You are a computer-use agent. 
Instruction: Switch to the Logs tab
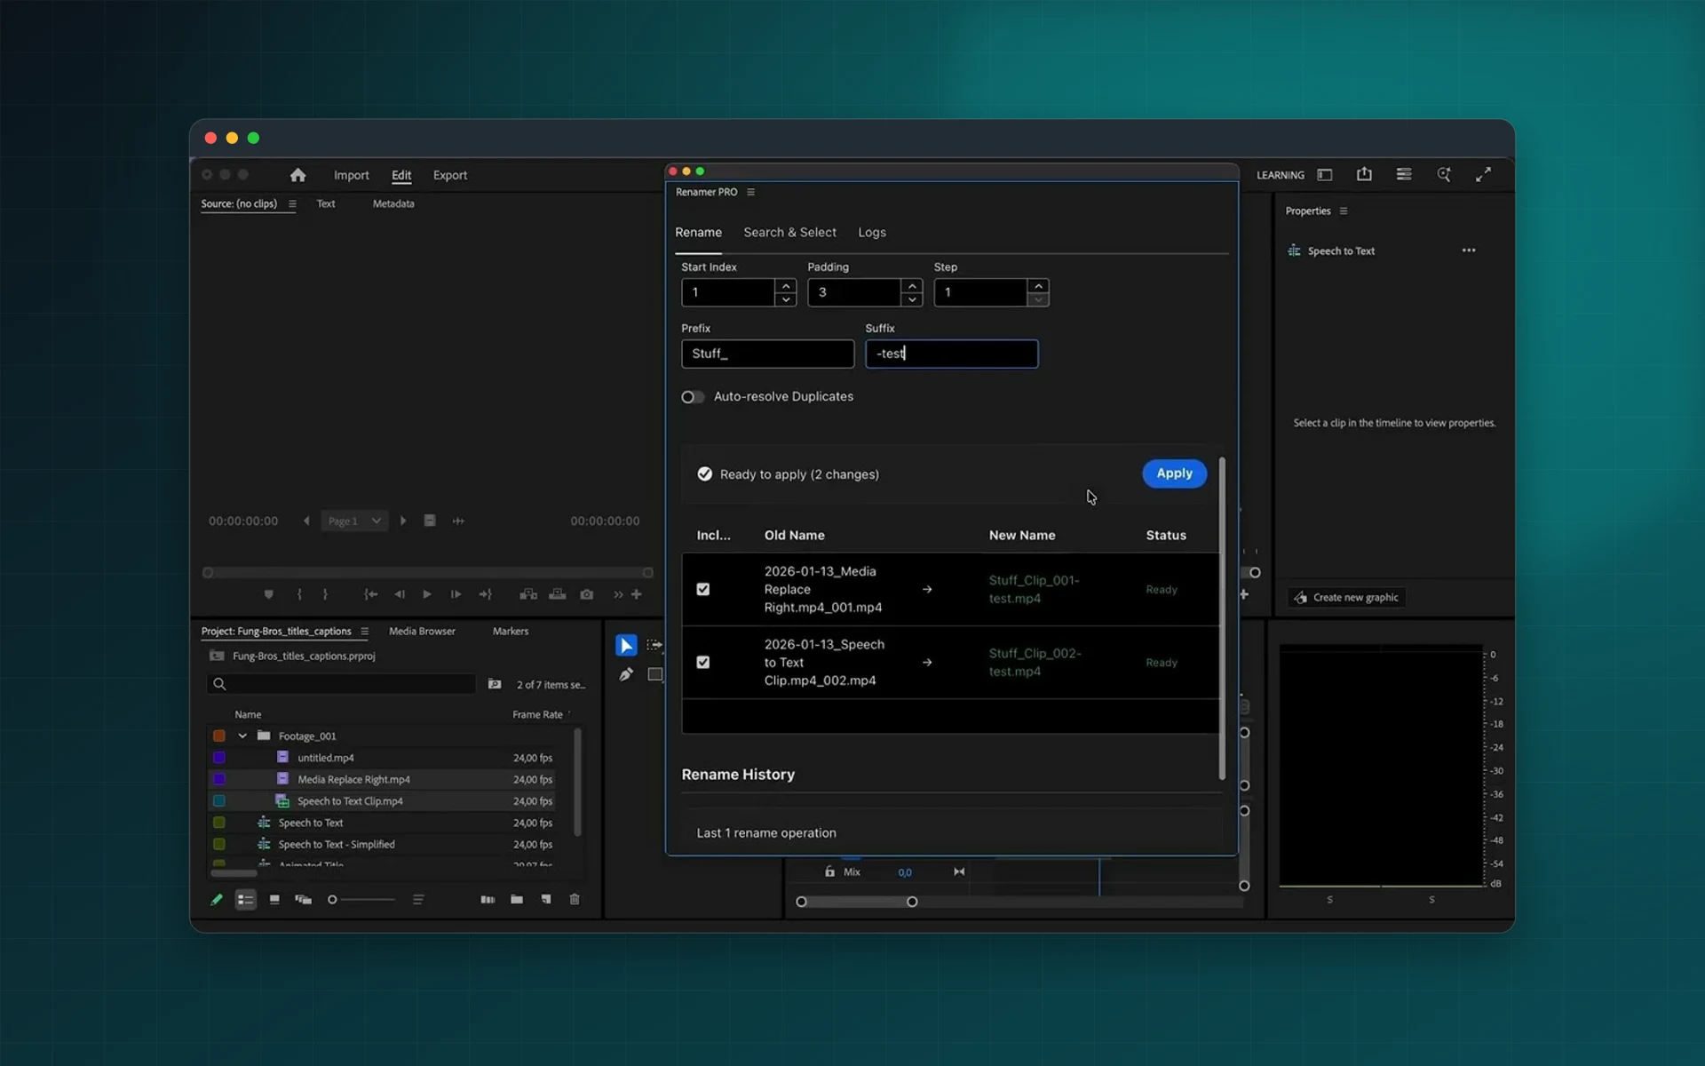click(x=872, y=233)
